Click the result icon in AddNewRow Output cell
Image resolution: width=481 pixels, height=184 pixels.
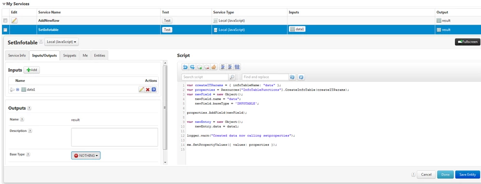pos(439,21)
